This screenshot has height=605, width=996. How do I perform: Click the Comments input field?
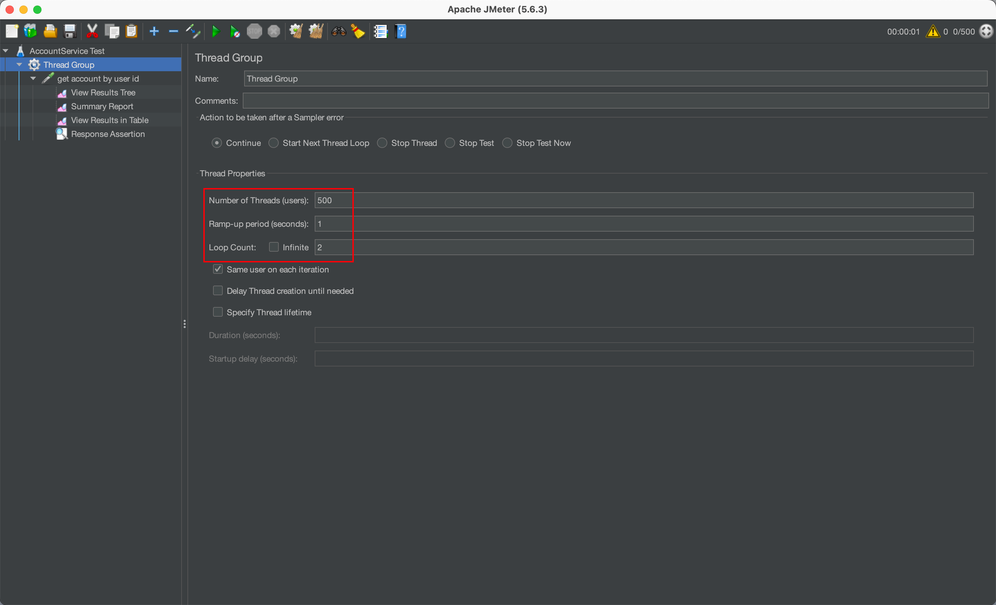616,101
